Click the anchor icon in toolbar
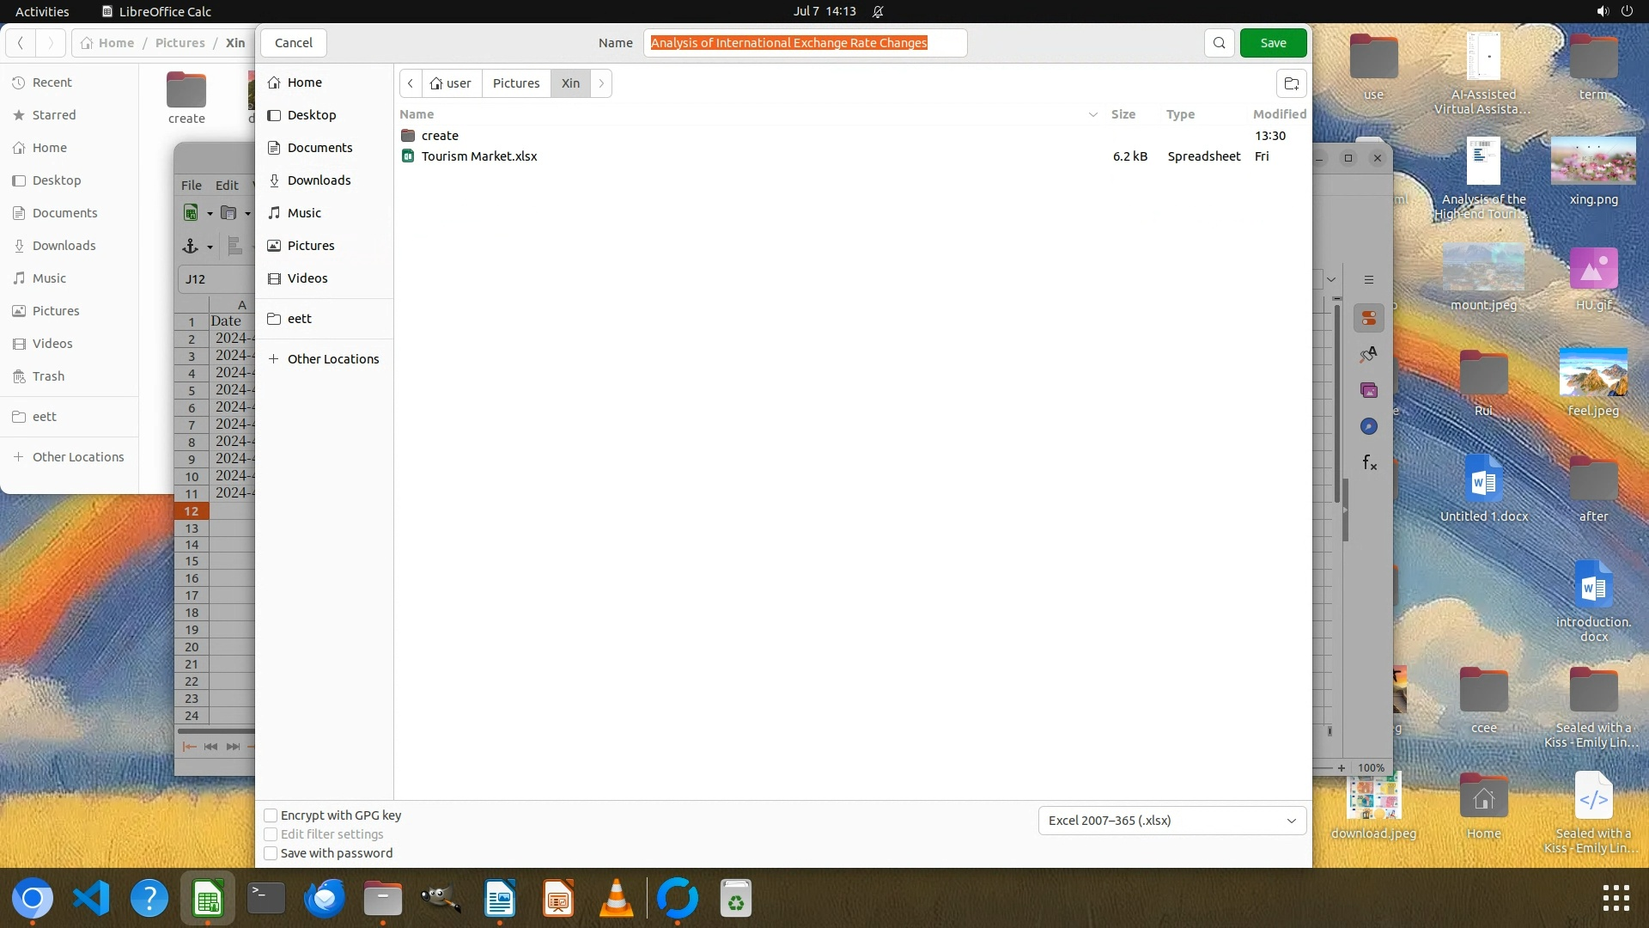This screenshot has height=928, width=1649. (x=191, y=247)
